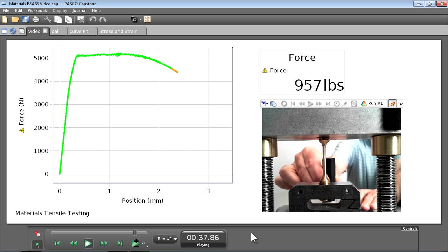Open the Run #1 selector in Controls
448x252 pixels.
pyautogui.click(x=165, y=239)
